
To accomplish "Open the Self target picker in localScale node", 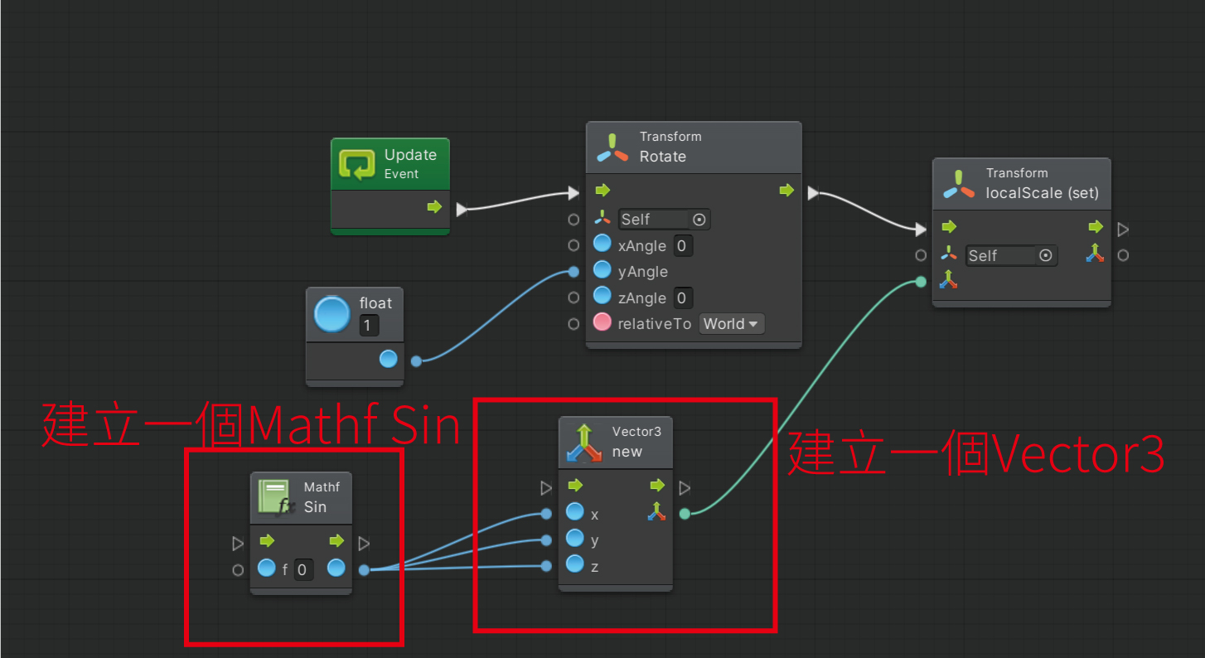I will (1045, 256).
